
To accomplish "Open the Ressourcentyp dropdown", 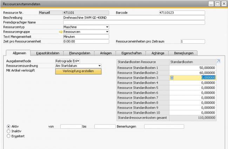I will pyautogui.click(x=107, y=27).
